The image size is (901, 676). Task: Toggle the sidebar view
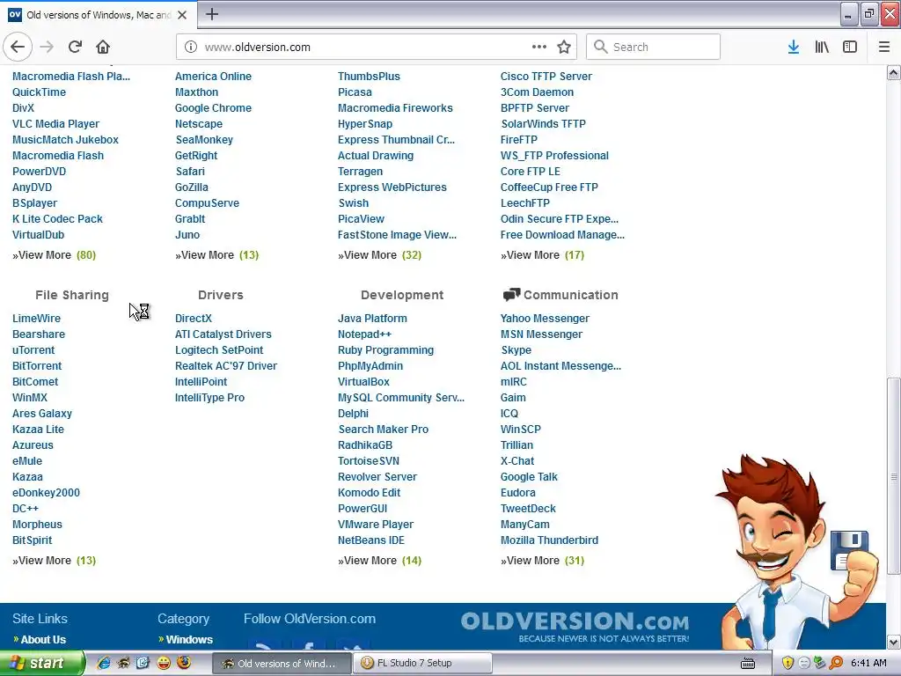click(850, 47)
